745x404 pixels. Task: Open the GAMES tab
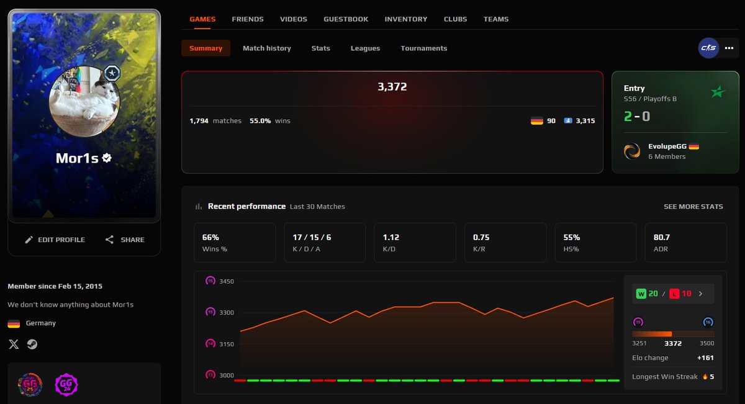coord(202,19)
